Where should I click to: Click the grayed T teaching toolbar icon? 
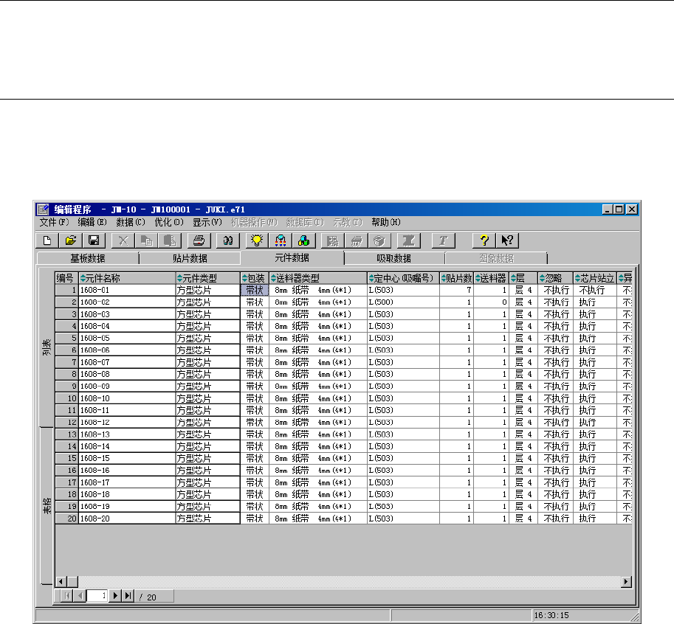point(443,240)
